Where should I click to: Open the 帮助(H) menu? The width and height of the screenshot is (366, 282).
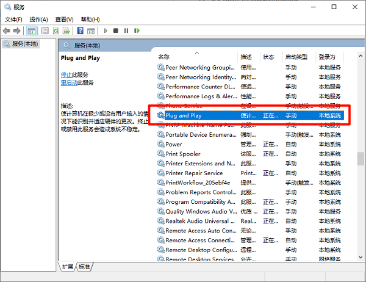click(90, 20)
